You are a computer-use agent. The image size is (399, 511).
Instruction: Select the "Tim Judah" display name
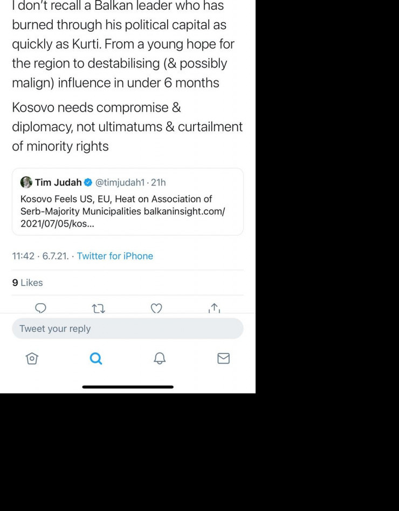click(x=58, y=182)
